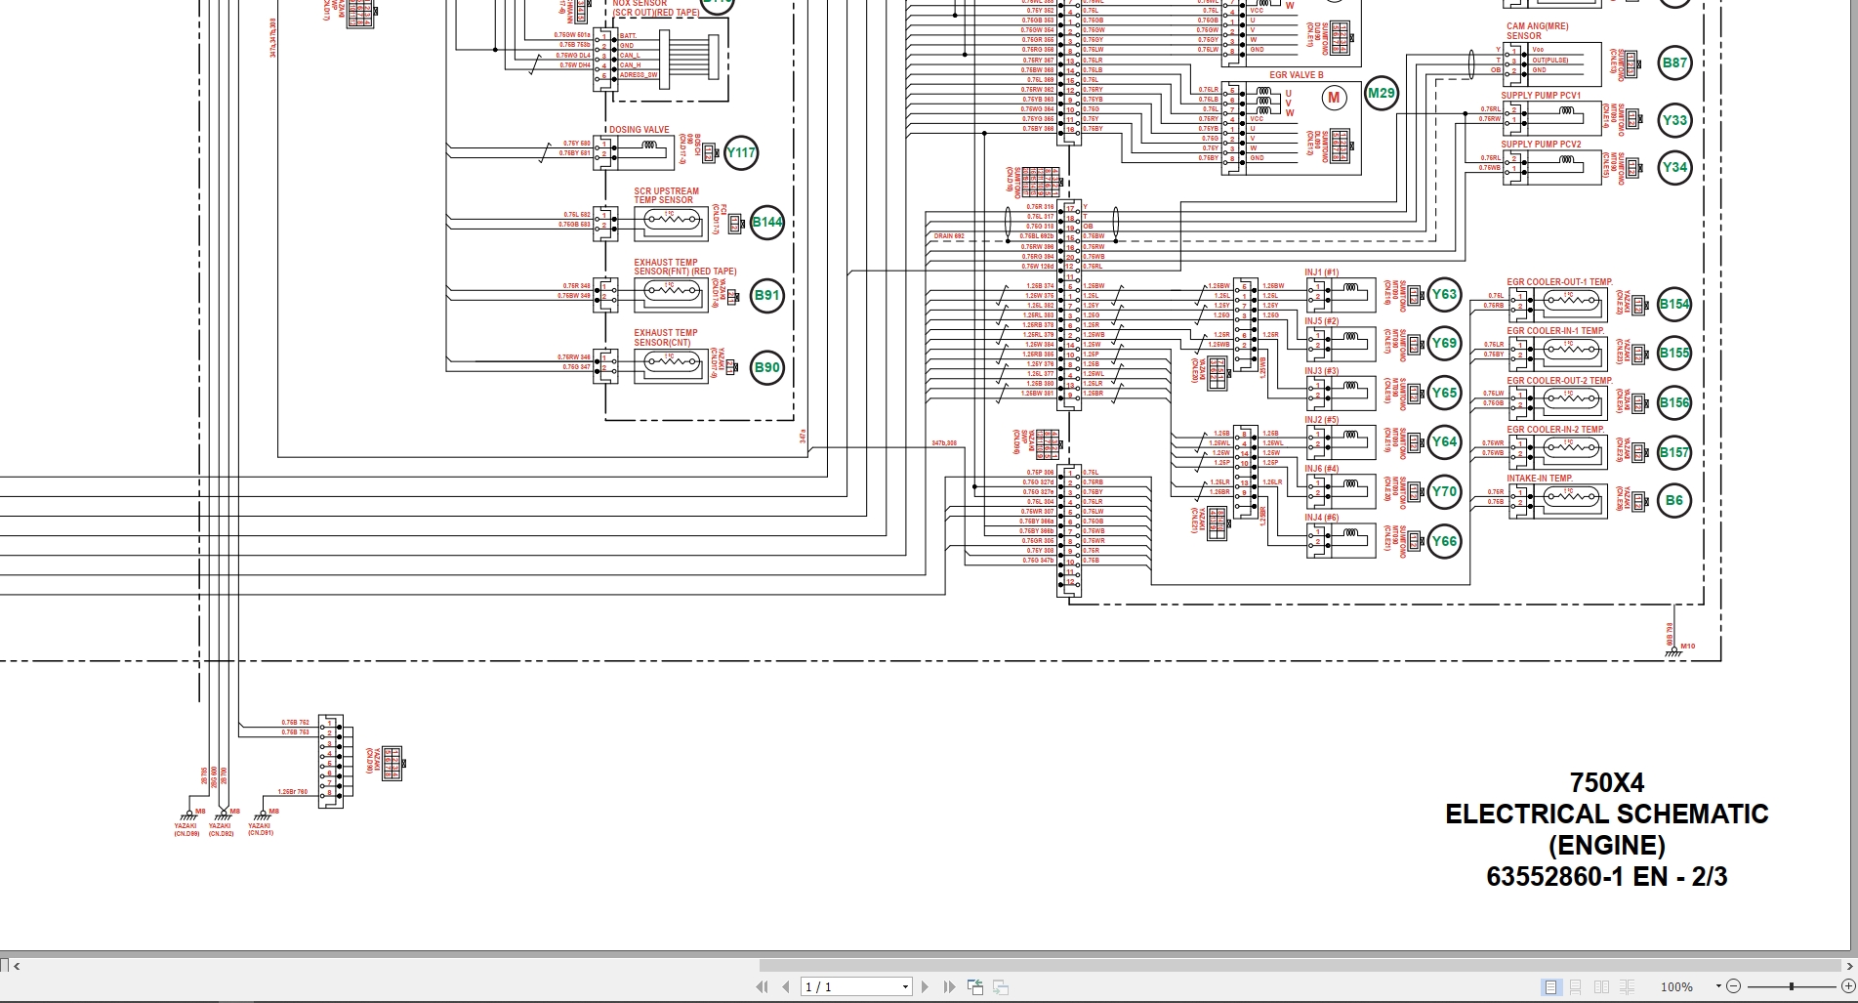Go to the first page icon
Viewport: 1858px width, 1003px height.
pos(763,986)
